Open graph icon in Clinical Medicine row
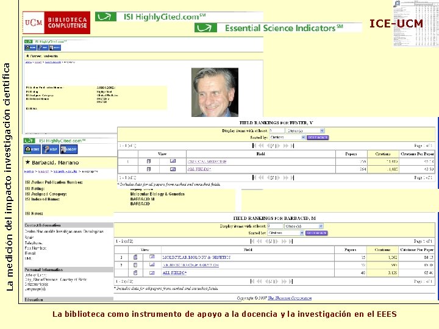439x329 pixels. (173, 161)
